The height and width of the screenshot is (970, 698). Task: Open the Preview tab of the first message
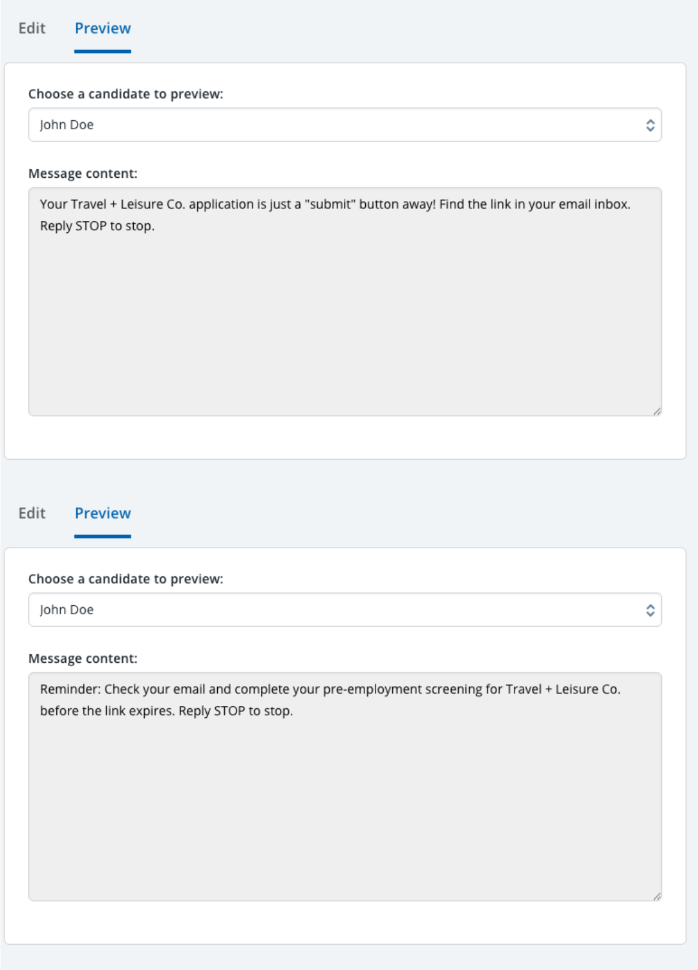[103, 28]
